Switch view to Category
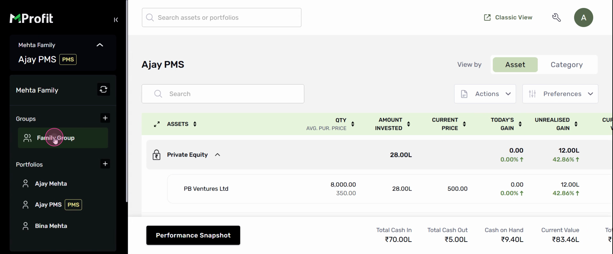613x254 pixels. click(x=566, y=65)
